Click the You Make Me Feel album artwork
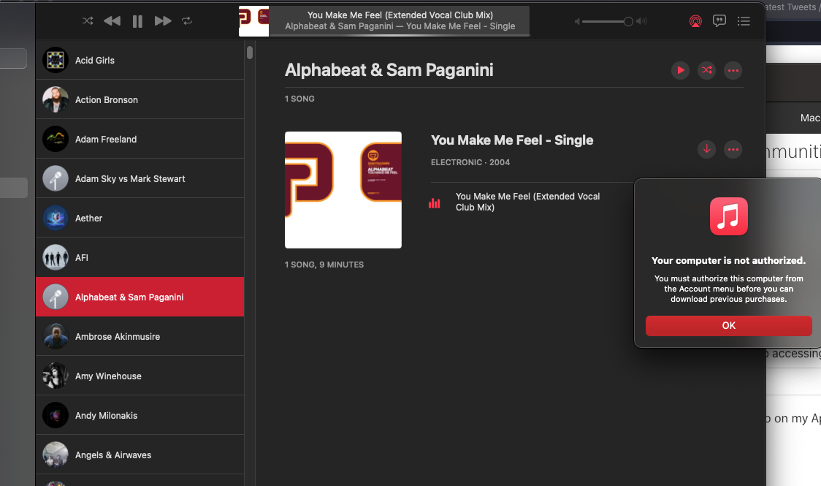Screen dimensions: 821x486 click(x=343, y=190)
